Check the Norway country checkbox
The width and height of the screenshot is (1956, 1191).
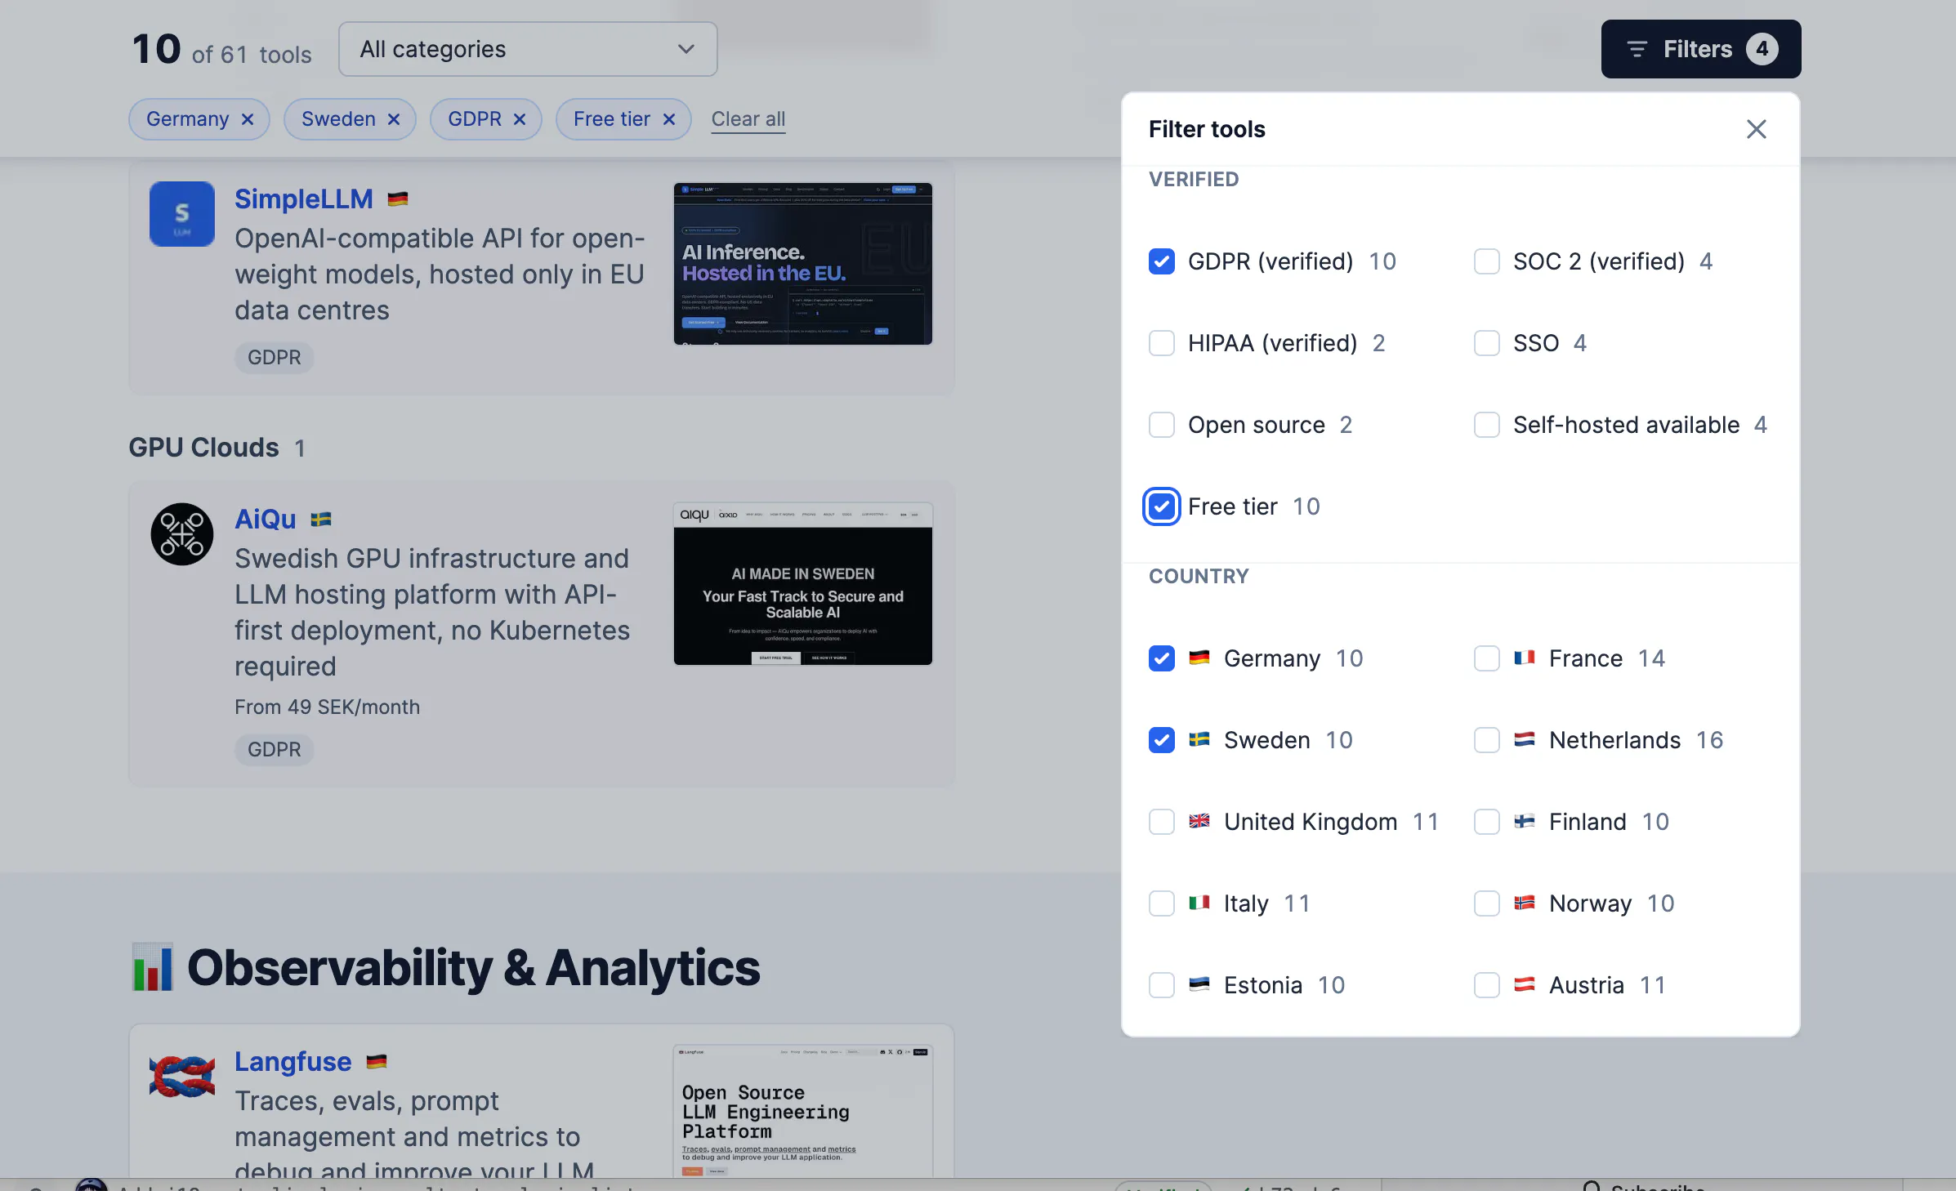click(1487, 903)
